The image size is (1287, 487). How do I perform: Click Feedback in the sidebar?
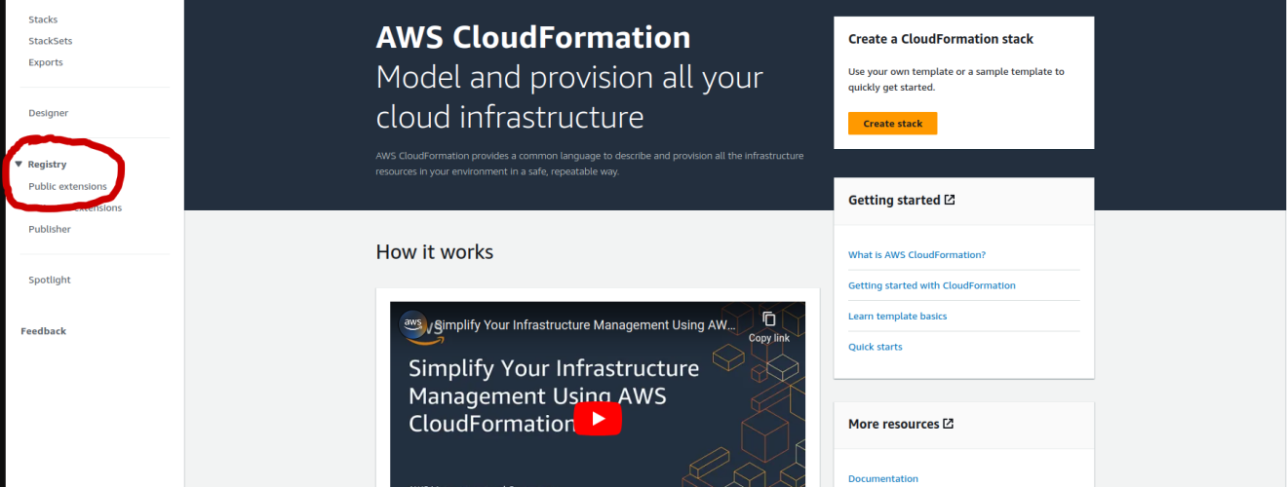(44, 331)
